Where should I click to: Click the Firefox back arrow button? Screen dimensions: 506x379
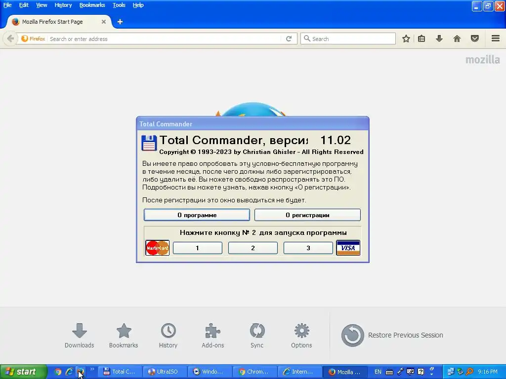click(x=10, y=38)
